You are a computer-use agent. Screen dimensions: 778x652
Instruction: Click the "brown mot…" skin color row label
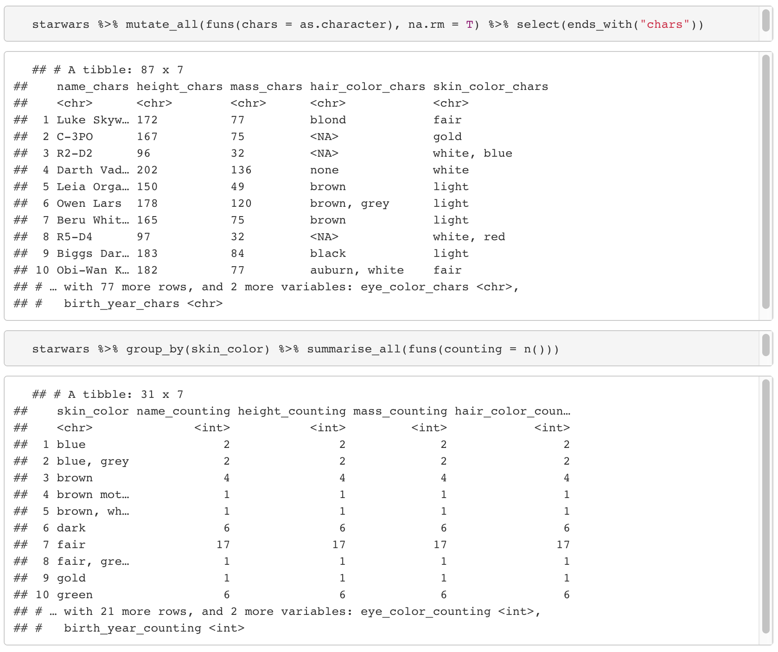(93, 495)
